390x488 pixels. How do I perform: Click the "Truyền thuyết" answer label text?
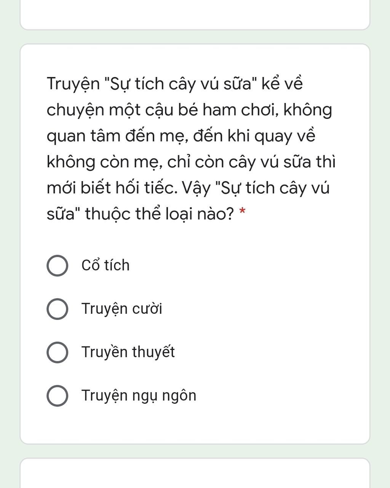(128, 352)
